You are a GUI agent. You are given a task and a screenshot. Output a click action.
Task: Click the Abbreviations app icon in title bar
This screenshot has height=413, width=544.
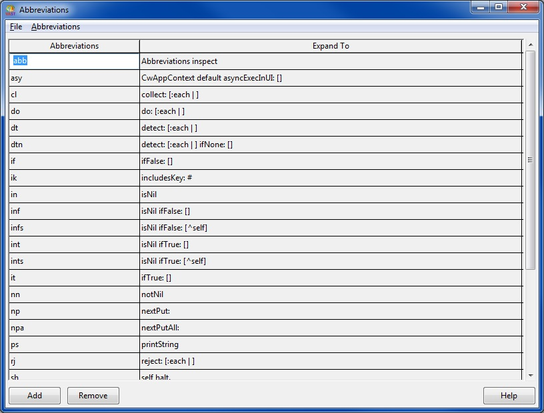[10, 10]
